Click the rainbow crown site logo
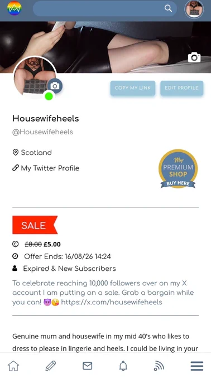Image resolution: width=211 pixels, height=379 pixels. tap(15, 8)
